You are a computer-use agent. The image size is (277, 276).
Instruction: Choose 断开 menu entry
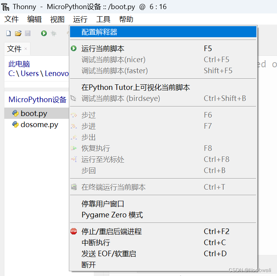[x=163, y=265]
